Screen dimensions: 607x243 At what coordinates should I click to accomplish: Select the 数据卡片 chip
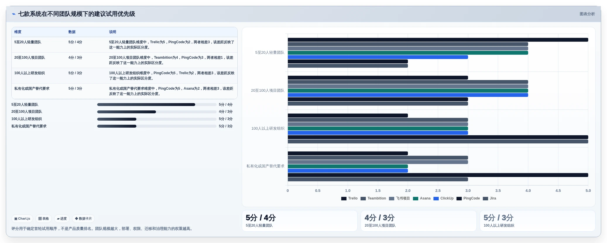pos(83,218)
